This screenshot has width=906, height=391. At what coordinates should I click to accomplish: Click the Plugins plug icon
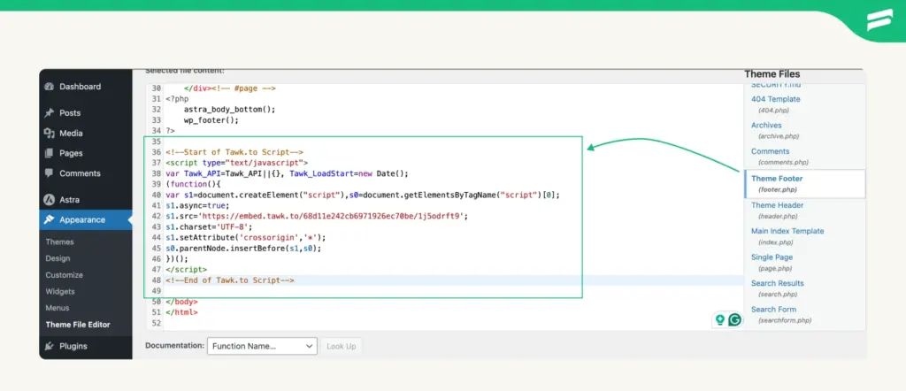(50, 346)
